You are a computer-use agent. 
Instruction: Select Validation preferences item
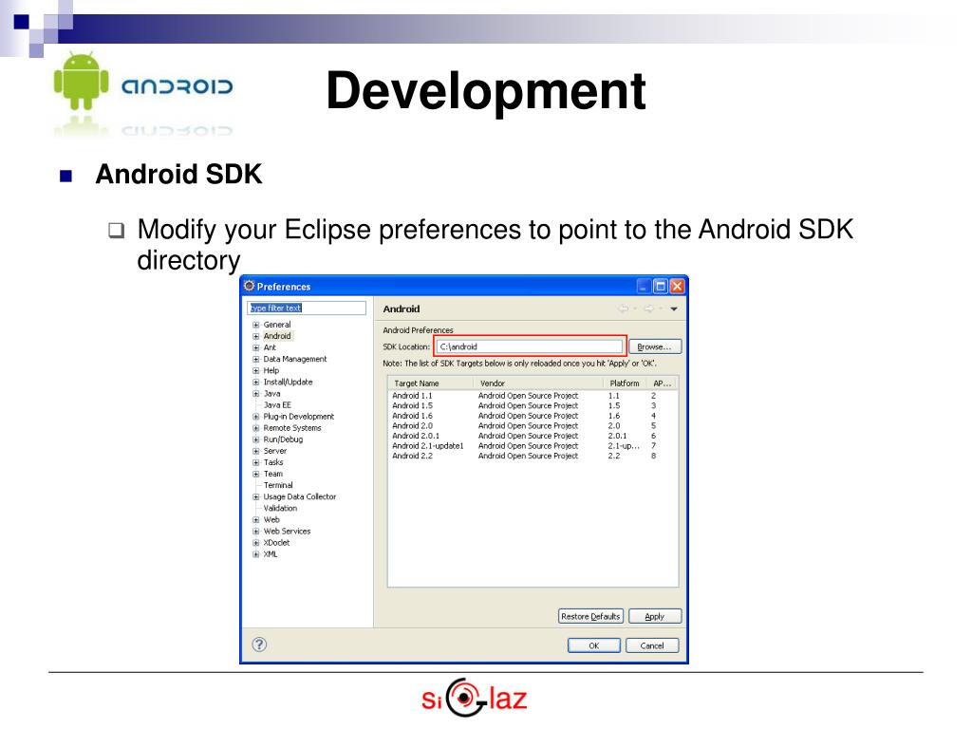click(280, 509)
